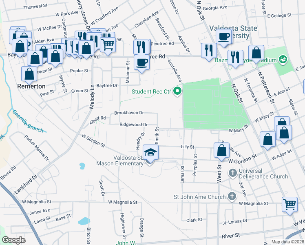Viewport: 305px width, 245px height.
Task: Select the Valdosta State University label
Action: point(233,32)
